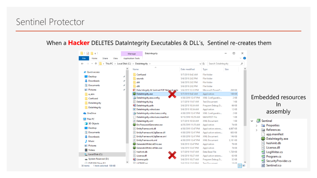Screen dimensions: 317x178
Task: Expand the Properties node in Sentinel project
Action: (x=257, y=125)
